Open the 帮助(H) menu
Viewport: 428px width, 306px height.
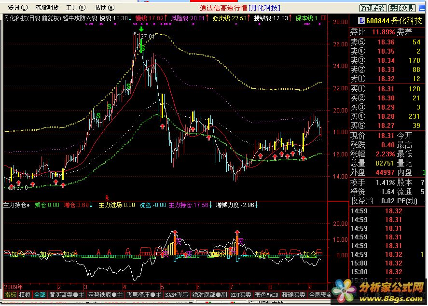(105, 8)
